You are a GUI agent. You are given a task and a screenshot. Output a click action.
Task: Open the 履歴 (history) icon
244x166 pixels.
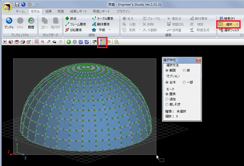tap(31, 21)
